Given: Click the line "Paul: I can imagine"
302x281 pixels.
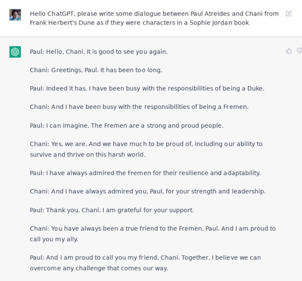Looking at the screenshot, I should 126,125.
